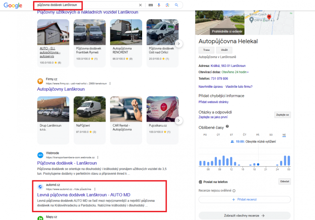Start voice search with microphone icon
The width and height of the screenshot is (315, 220).
(159, 5)
